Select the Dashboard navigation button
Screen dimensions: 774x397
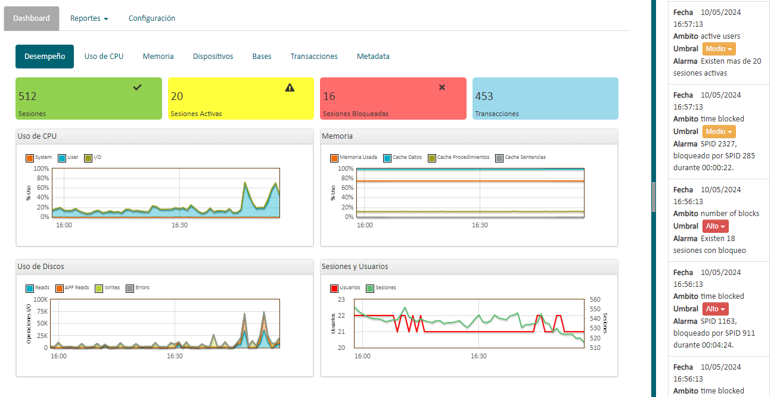(x=32, y=18)
